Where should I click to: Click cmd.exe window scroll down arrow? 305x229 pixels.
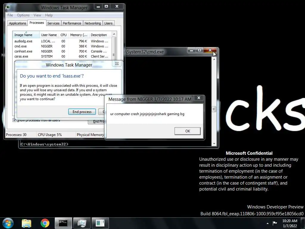pyautogui.click(x=214, y=144)
